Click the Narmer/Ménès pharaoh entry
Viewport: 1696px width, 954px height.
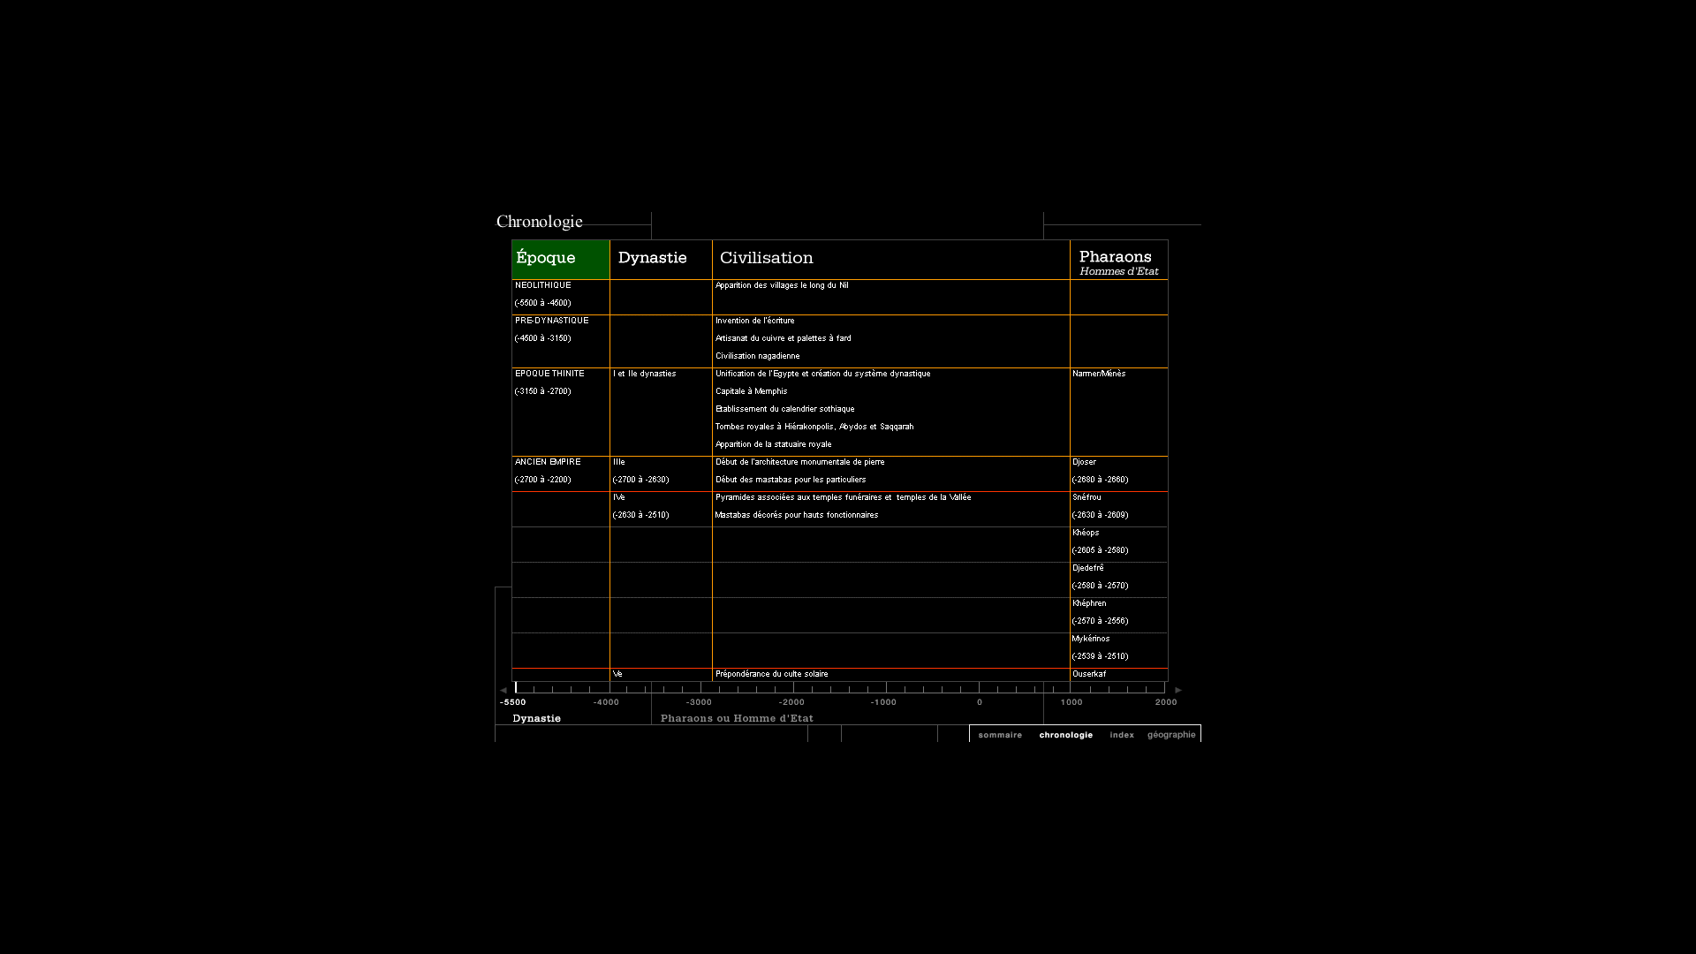1099,374
